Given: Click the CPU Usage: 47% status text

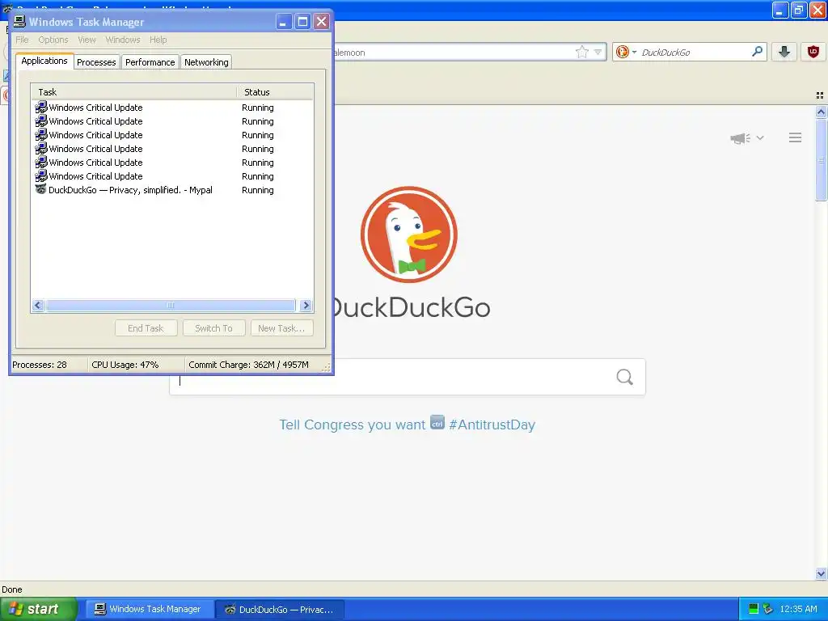Looking at the screenshot, I should pos(125,365).
